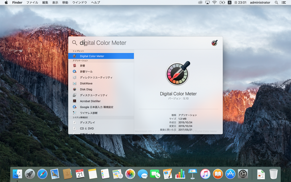
Task: Show the battery status menu
Action: [x=222, y=2]
